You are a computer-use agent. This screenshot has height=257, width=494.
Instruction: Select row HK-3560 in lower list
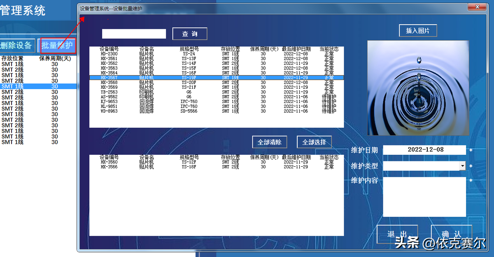pyautogui.click(x=217, y=162)
